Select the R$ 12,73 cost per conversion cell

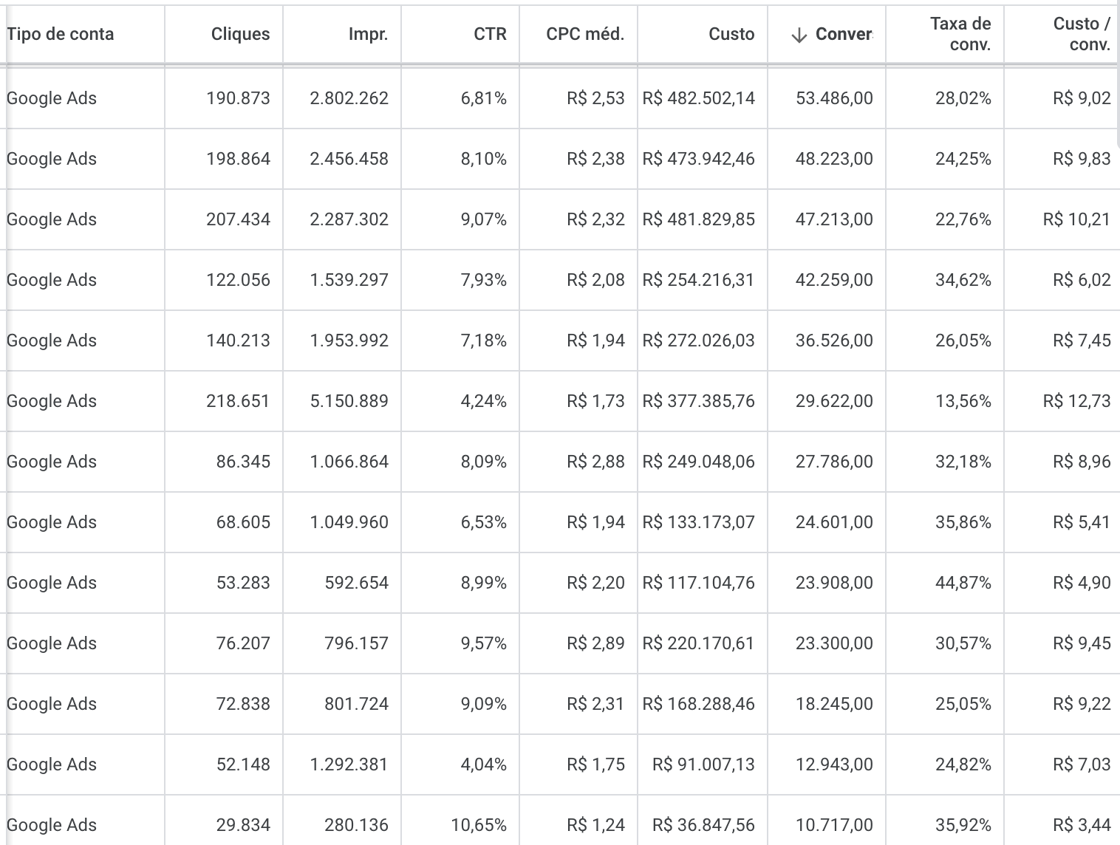click(1076, 401)
